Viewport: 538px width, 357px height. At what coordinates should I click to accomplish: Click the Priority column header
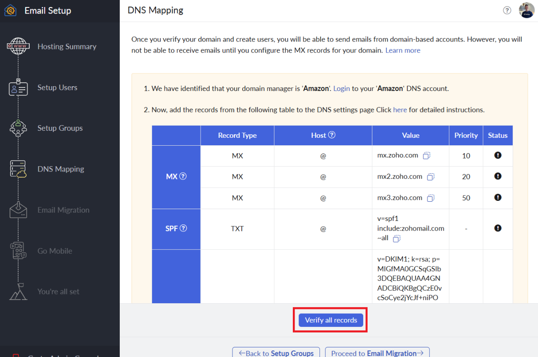(466, 135)
